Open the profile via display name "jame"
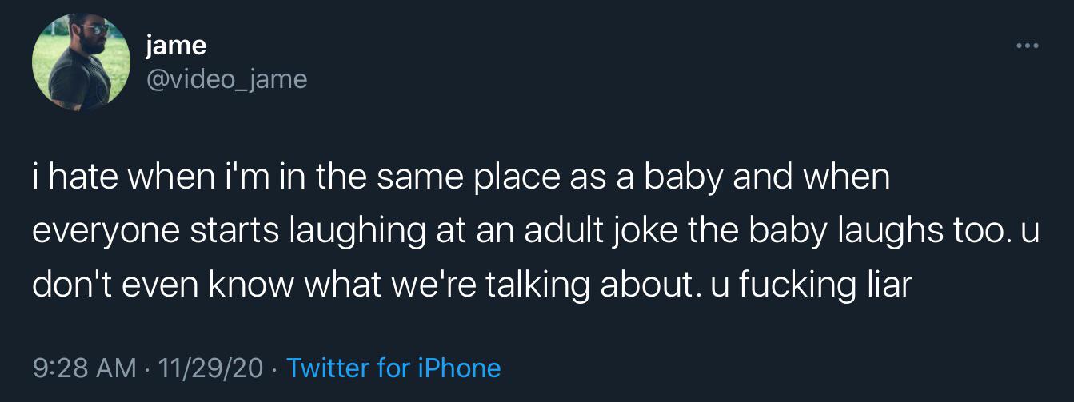This screenshot has width=1074, height=402. [x=176, y=46]
